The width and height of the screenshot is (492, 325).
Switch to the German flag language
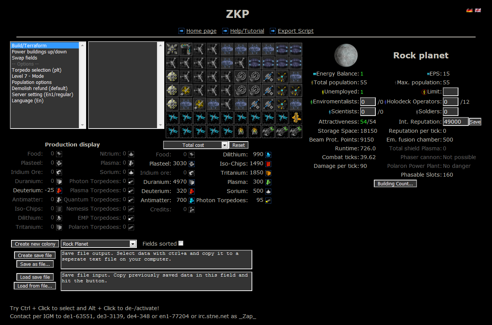470,10
